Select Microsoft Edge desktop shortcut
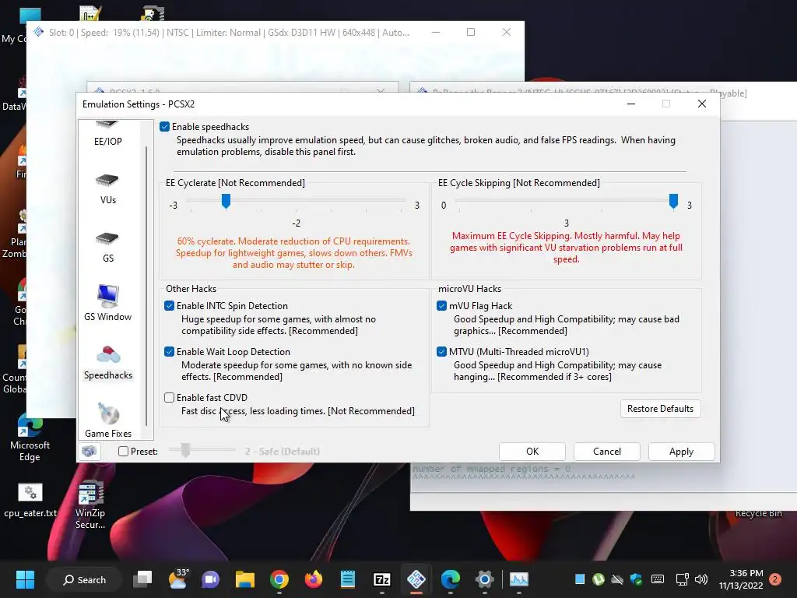 click(x=30, y=438)
